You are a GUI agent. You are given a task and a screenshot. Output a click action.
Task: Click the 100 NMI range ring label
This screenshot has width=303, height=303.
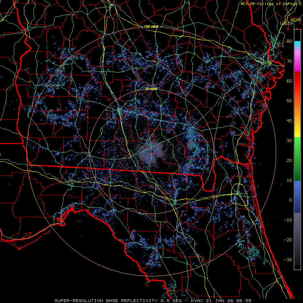click(x=151, y=27)
